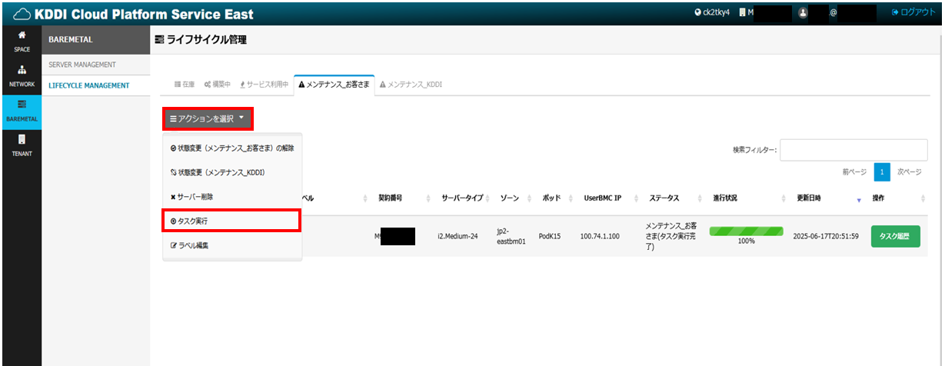Click page number 1 button
Image resolution: width=945 pixels, height=366 pixels.
883,172
